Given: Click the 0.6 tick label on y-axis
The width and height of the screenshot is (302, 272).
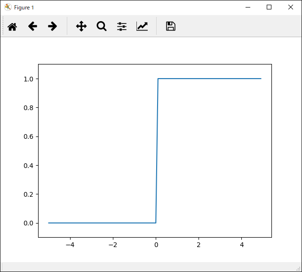Looking at the screenshot, I should (x=29, y=136).
